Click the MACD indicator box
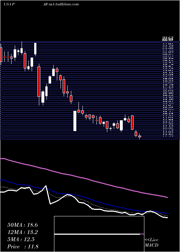The image size is (180, 252). (x=99, y=234)
